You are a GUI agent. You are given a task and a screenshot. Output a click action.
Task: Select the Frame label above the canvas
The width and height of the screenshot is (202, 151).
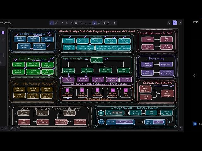[x=9, y=27]
